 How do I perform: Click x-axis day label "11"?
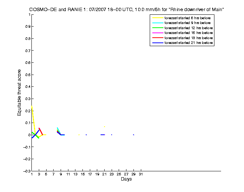tap(68, 174)
